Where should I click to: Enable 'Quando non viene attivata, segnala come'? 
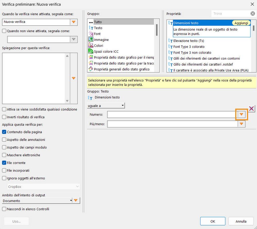4,31
